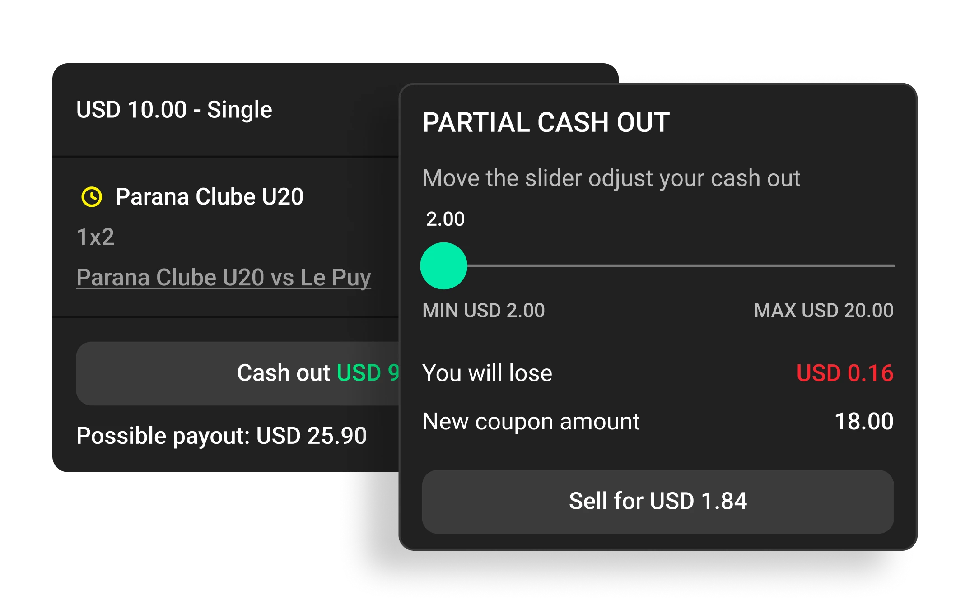Click the slider instruction text
Image resolution: width=970 pixels, height=614 pixels.
click(611, 178)
